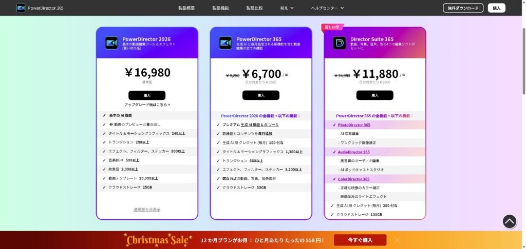Expand the ヘルプセンター dropdown menu
The width and height of the screenshot is (526, 249).
point(327,8)
